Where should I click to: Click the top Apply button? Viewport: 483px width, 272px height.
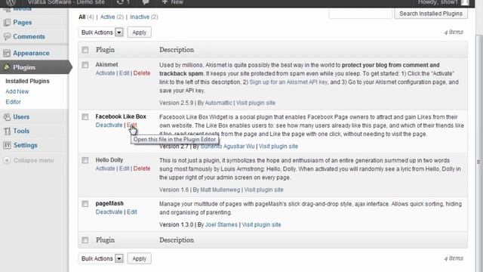pyautogui.click(x=139, y=32)
